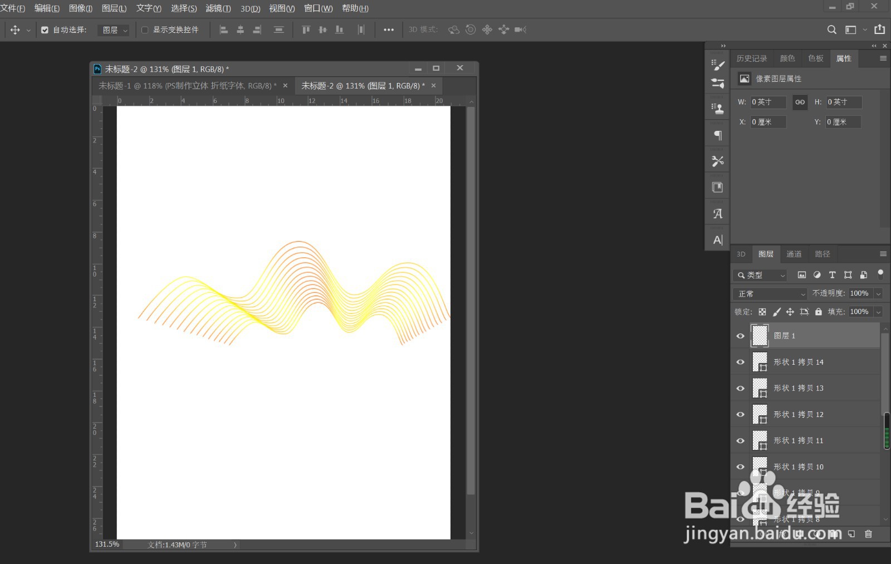Filter layers by pixel layer icon
Screen dimensions: 891x564
click(802, 275)
